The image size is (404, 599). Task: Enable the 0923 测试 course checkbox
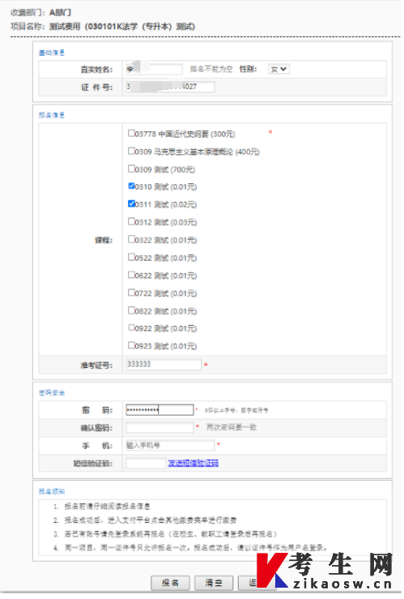tap(132, 345)
